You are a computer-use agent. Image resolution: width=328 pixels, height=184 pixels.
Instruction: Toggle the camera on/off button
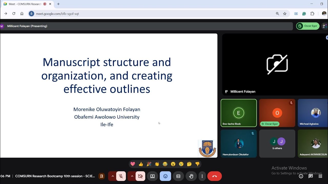click(140, 176)
